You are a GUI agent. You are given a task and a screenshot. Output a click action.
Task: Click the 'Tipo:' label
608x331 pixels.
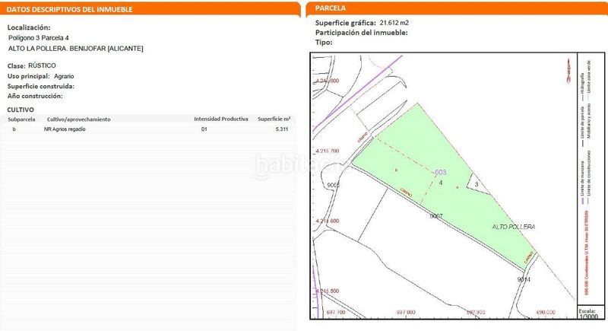(324, 43)
